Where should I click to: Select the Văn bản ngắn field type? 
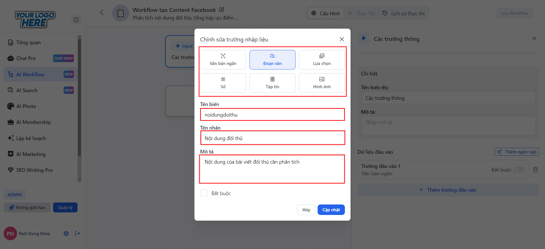[223, 60]
